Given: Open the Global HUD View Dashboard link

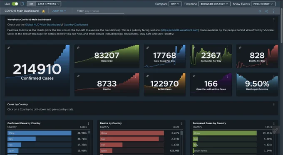Looking at the screenshot, I should (43, 25).
